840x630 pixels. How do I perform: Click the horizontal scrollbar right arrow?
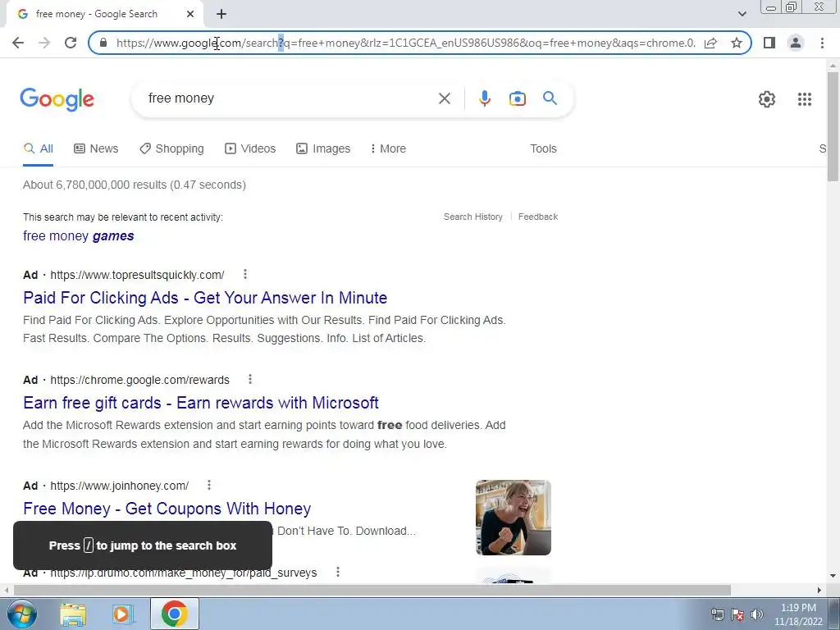coord(819,590)
